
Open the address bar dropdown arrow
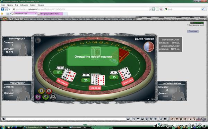(150, 9)
